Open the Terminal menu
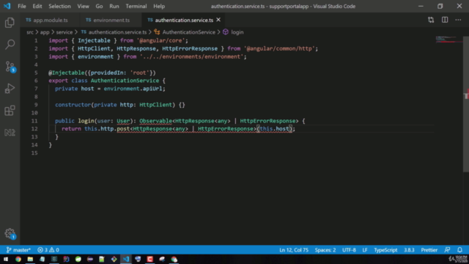Screen dimensions: 469x264 tap(136, 6)
